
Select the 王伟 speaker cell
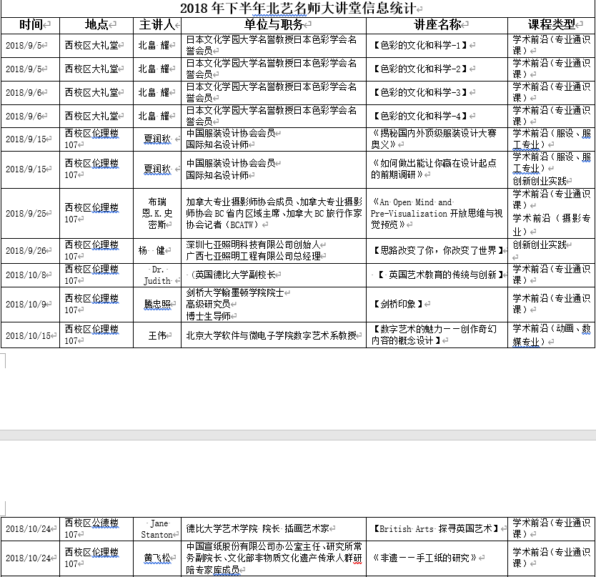point(157,335)
